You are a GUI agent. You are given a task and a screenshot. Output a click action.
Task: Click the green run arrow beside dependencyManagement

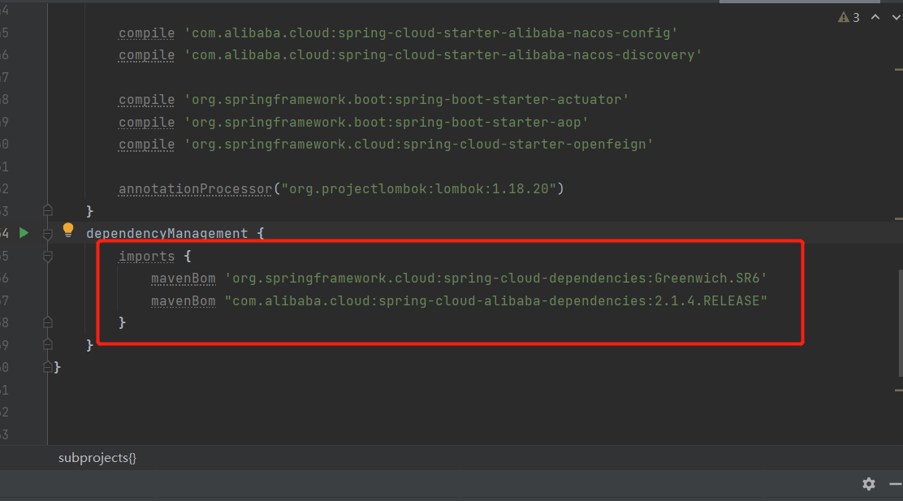[x=24, y=232]
